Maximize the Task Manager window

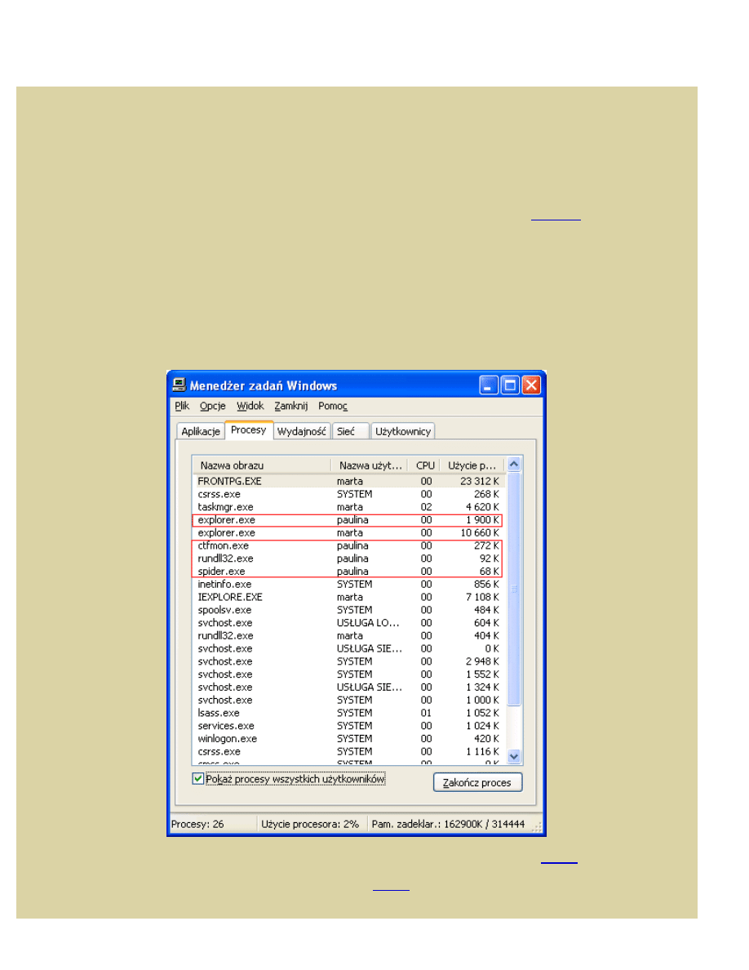[510, 385]
